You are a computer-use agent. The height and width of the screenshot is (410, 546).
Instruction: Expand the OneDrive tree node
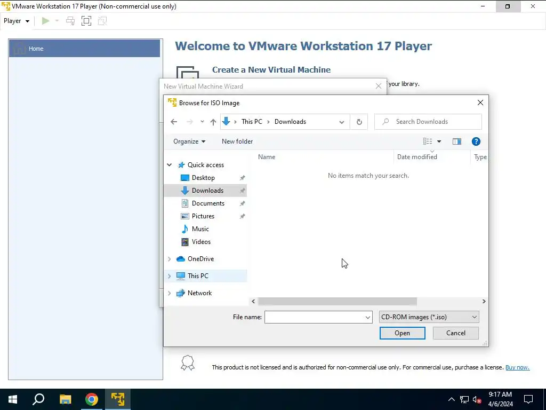169,259
